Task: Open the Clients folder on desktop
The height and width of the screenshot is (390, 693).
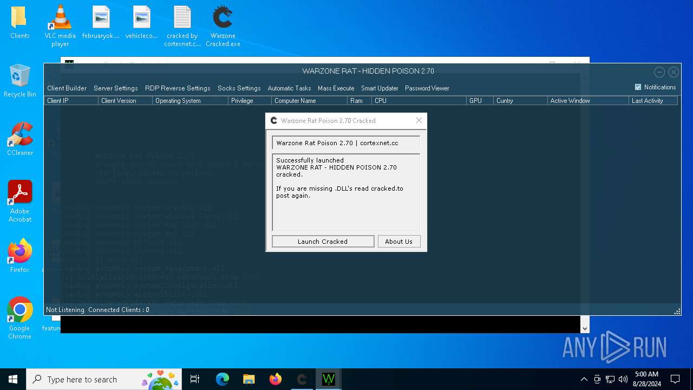Action: point(19,22)
